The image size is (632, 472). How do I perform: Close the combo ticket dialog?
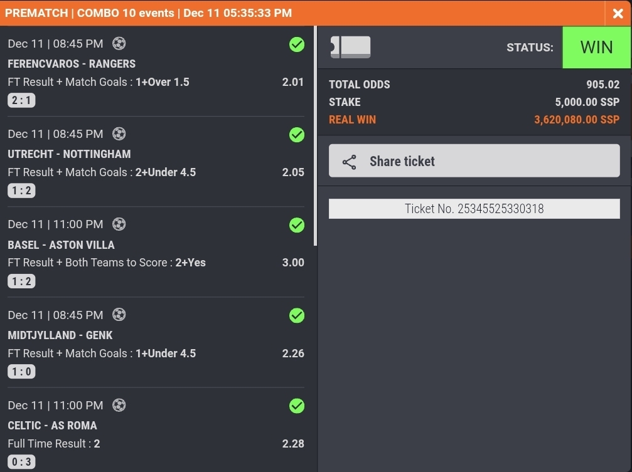click(x=618, y=13)
